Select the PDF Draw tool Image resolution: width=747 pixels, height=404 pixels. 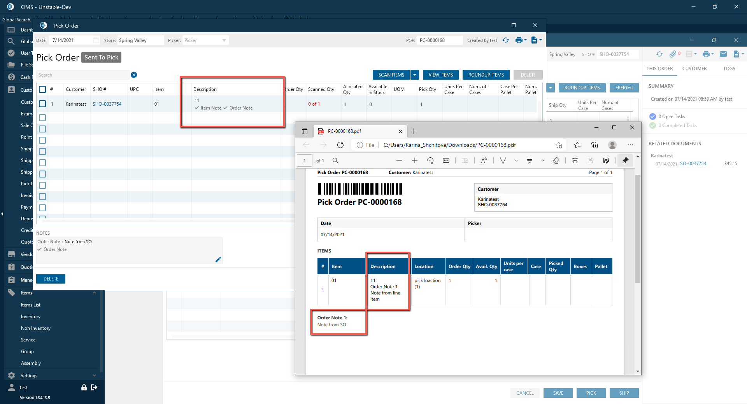pos(503,160)
